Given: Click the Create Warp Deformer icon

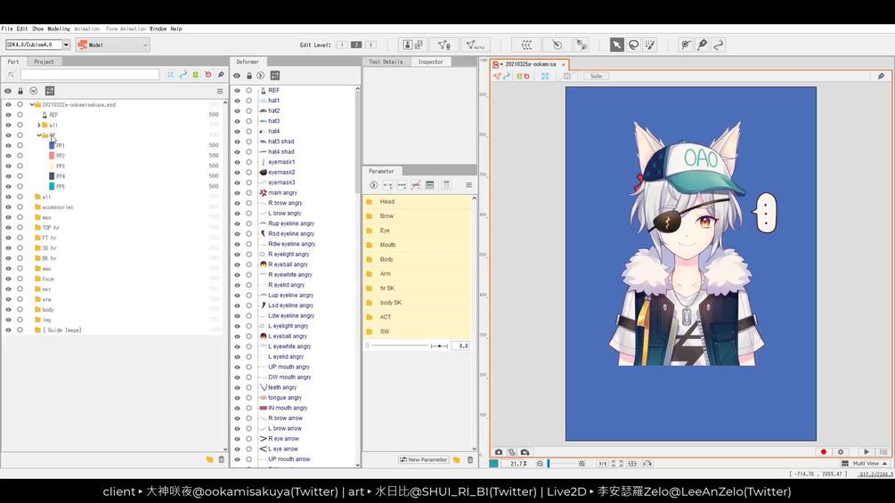Looking at the screenshot, I should (525, 45).
